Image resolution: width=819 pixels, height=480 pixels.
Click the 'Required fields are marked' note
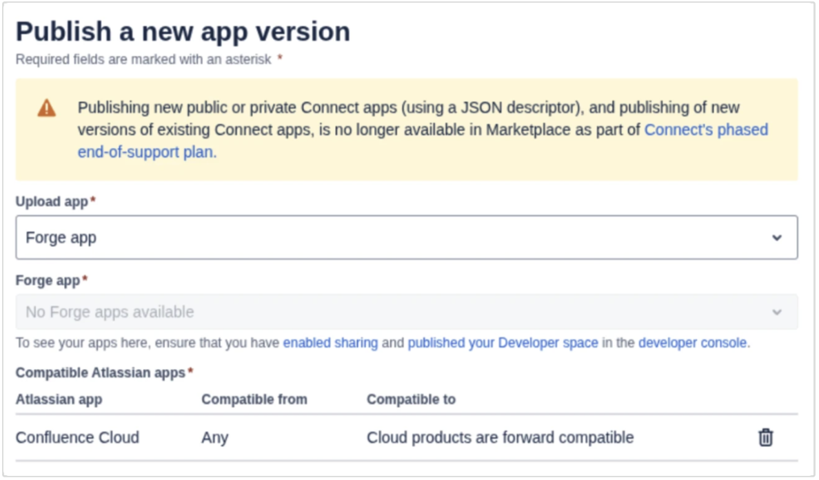pyautogui.click(x=143, y=59)
